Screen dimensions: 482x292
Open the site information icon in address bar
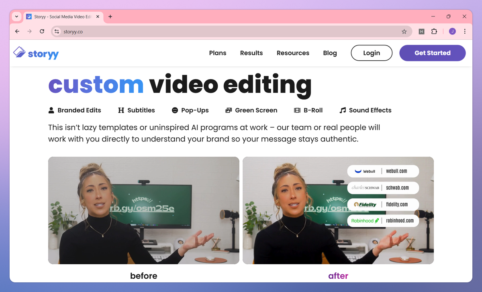[x=57, y=31]
